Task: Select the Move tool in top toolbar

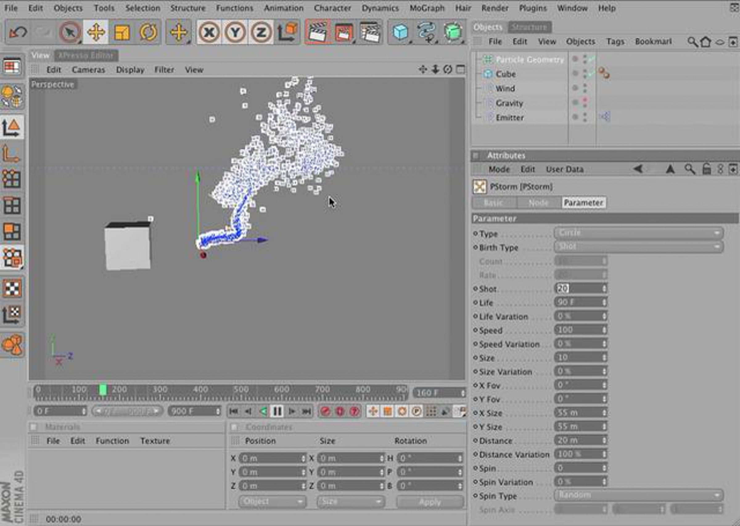Action: pos(96,32)
